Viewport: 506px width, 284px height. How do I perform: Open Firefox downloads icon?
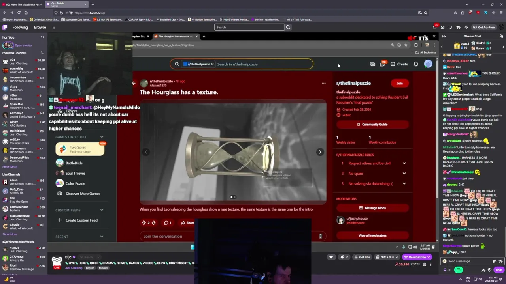tap(455, 13)
